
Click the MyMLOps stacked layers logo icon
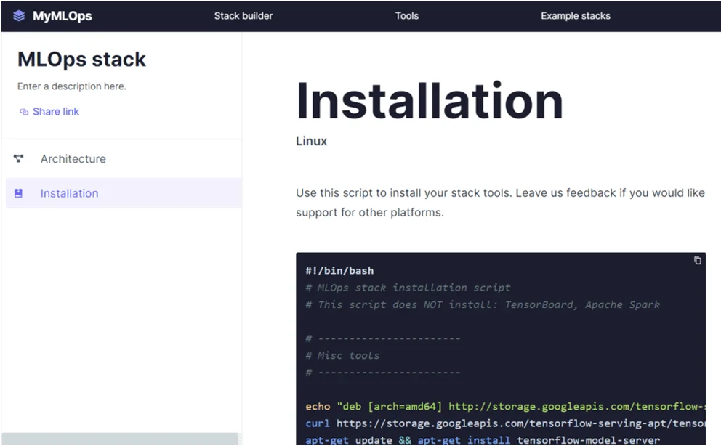click(19, 16)
